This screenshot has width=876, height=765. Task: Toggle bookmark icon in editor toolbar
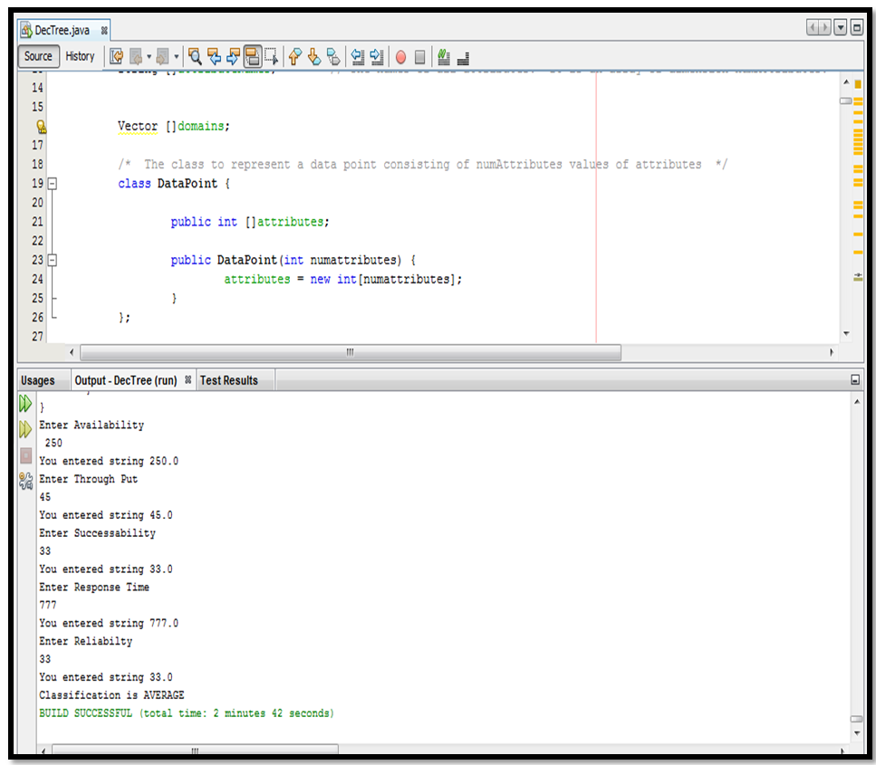[333, 56]
